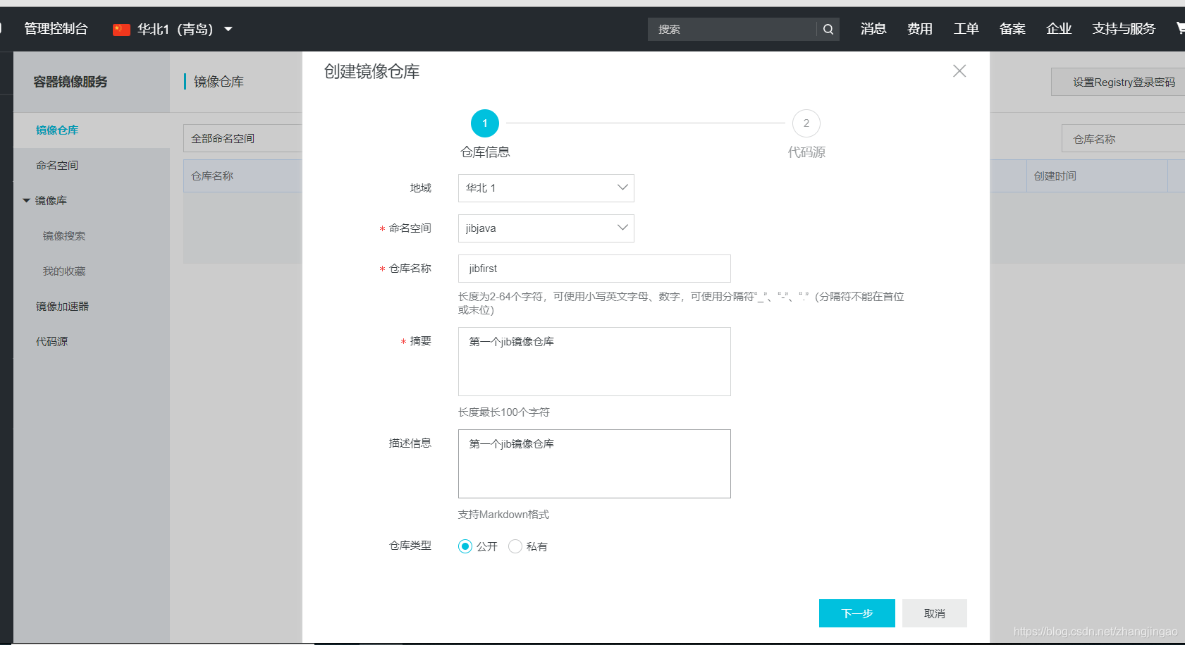The width and height of the screenshot is (1185, 645).
Task: Click the 容器镜像服务 sidebar title
Action: (x=70, y=82)
